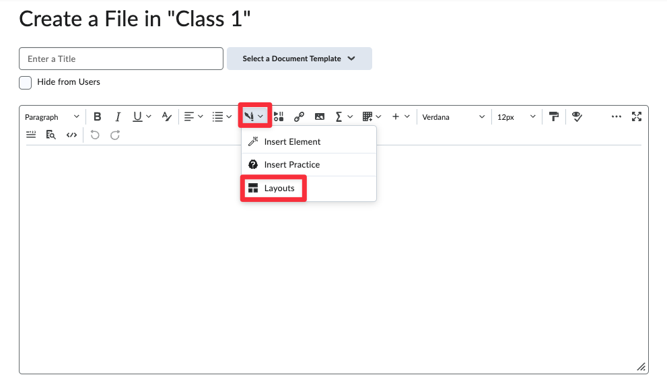Screen dimensions: 667x379
Task: Apply italic formatting
Action: tap(117, 116)
